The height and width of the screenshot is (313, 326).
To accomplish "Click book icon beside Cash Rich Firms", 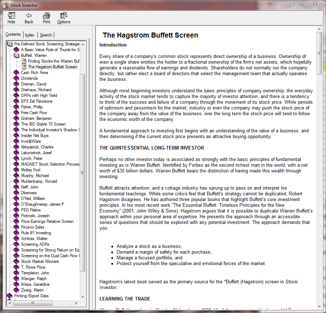I will (x=16, y=73).
